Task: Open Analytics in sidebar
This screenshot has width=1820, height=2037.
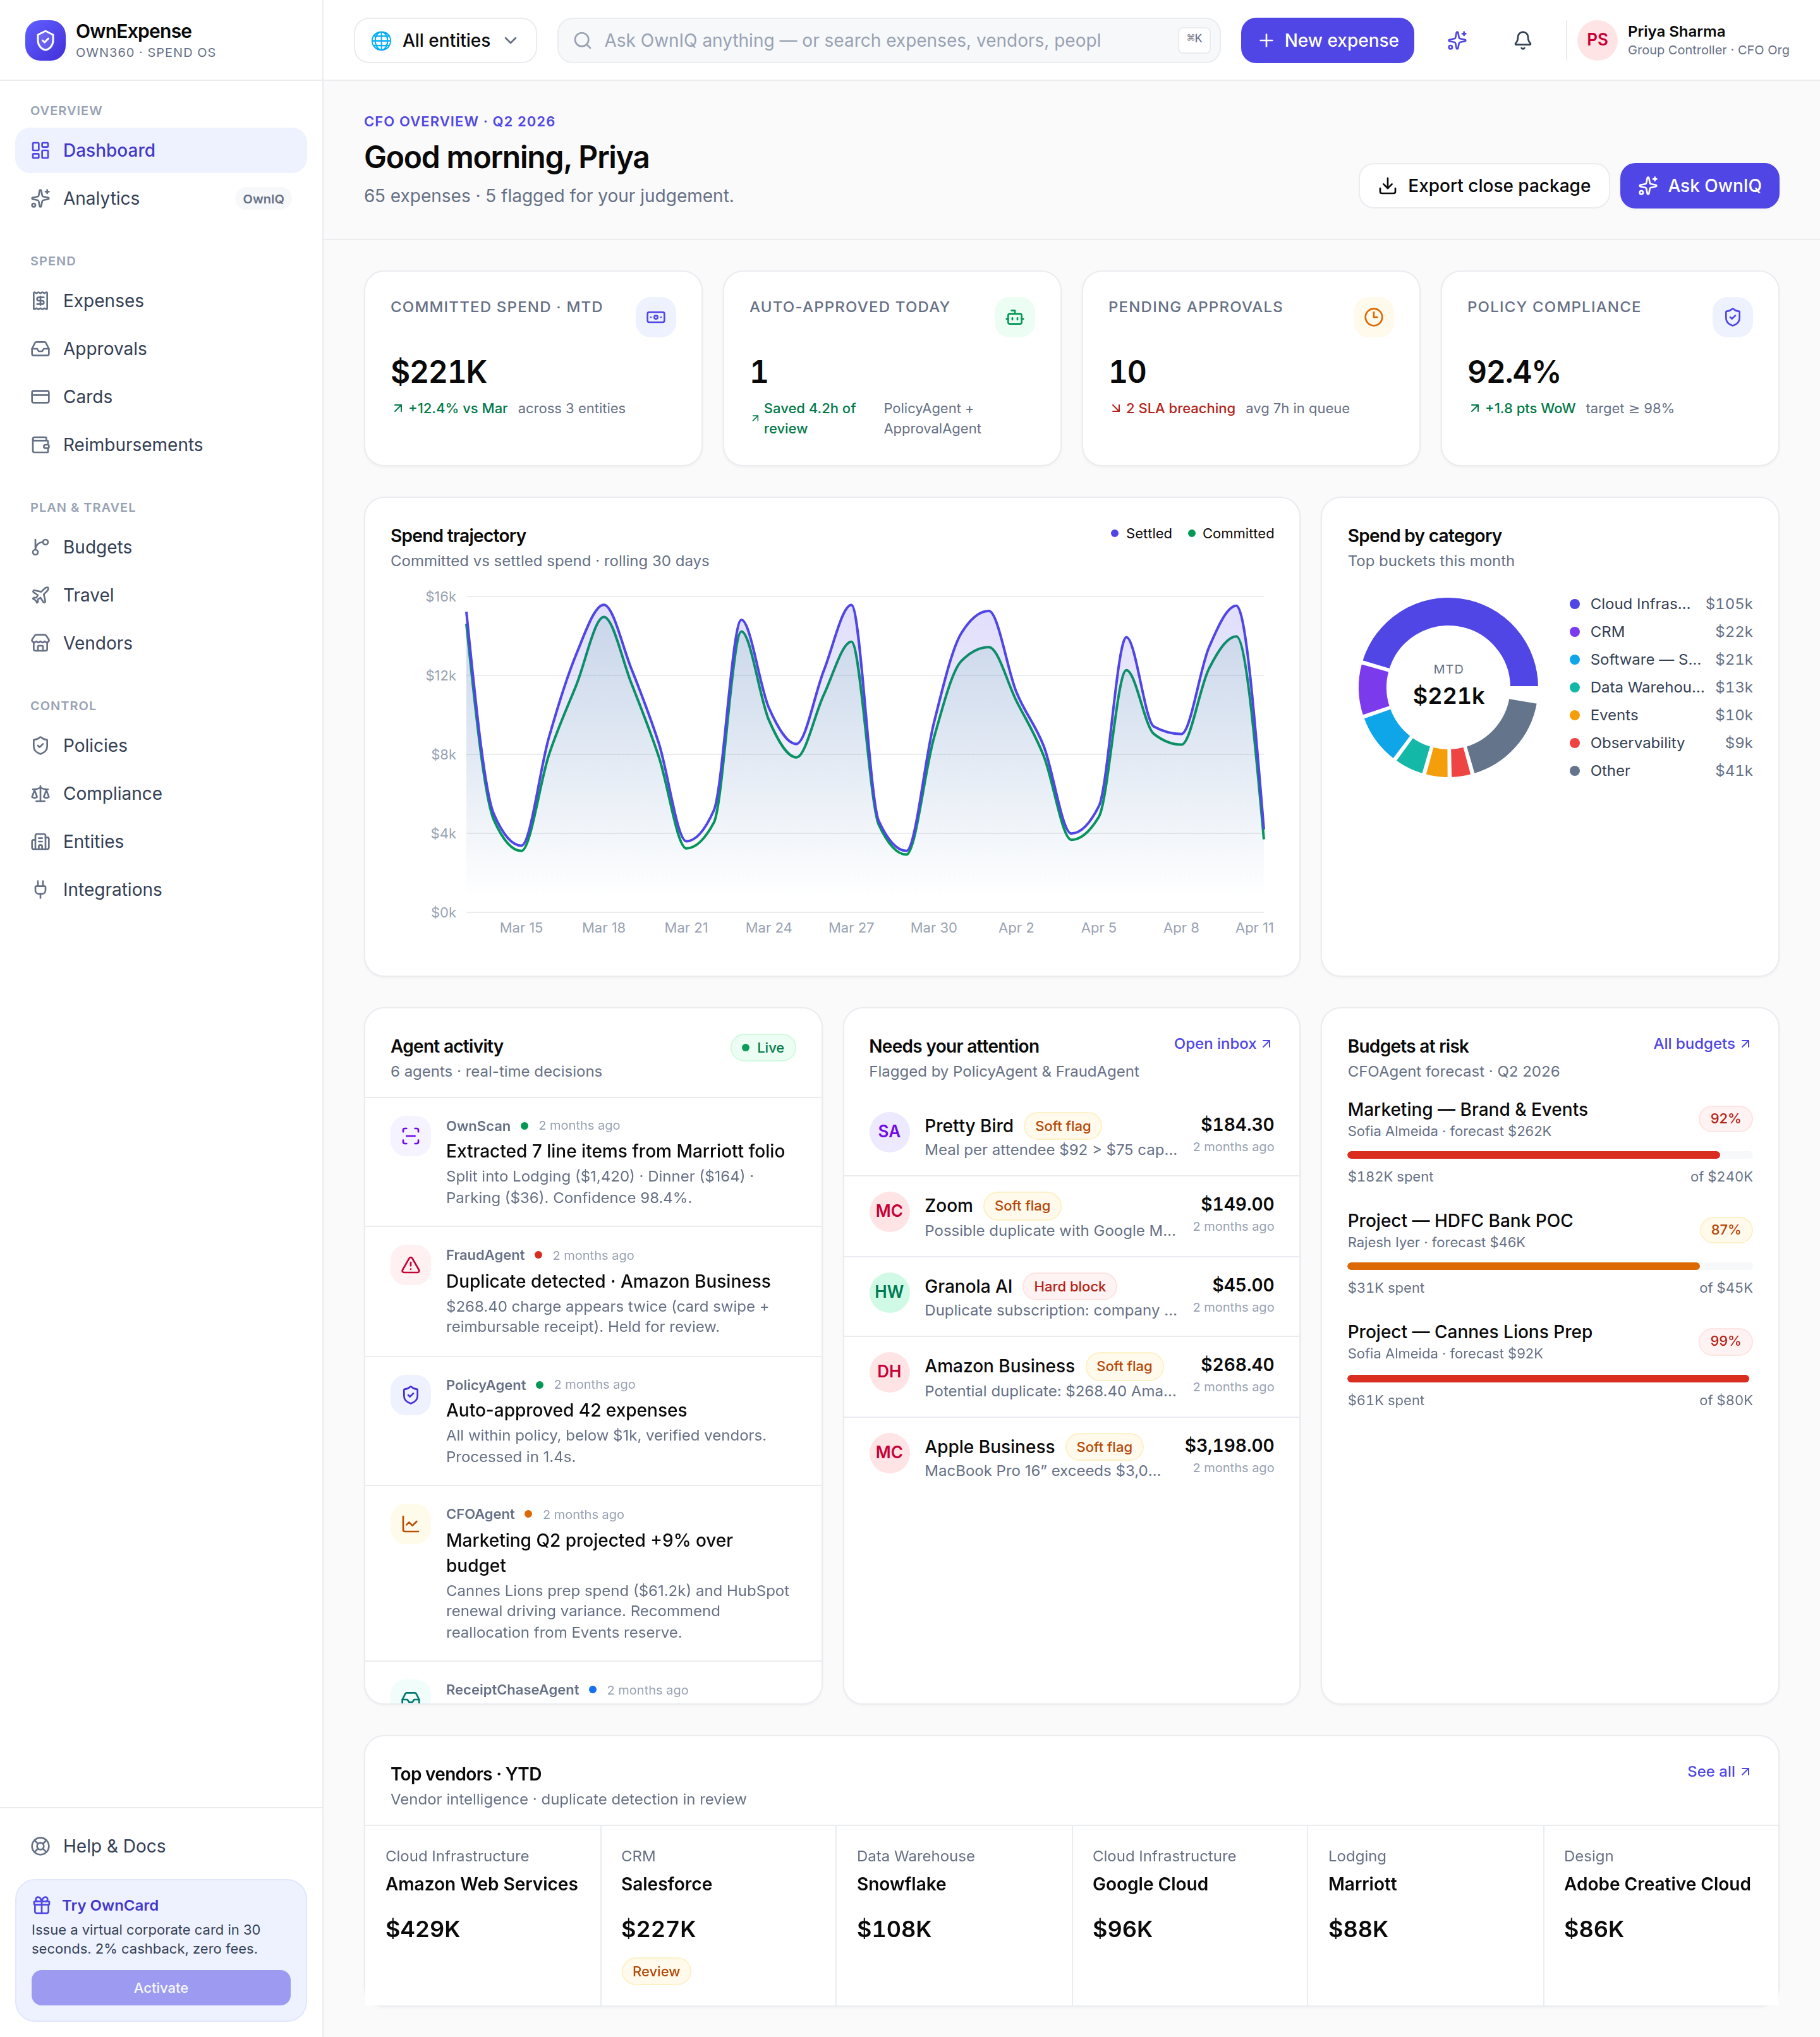Action: point(161,198)
